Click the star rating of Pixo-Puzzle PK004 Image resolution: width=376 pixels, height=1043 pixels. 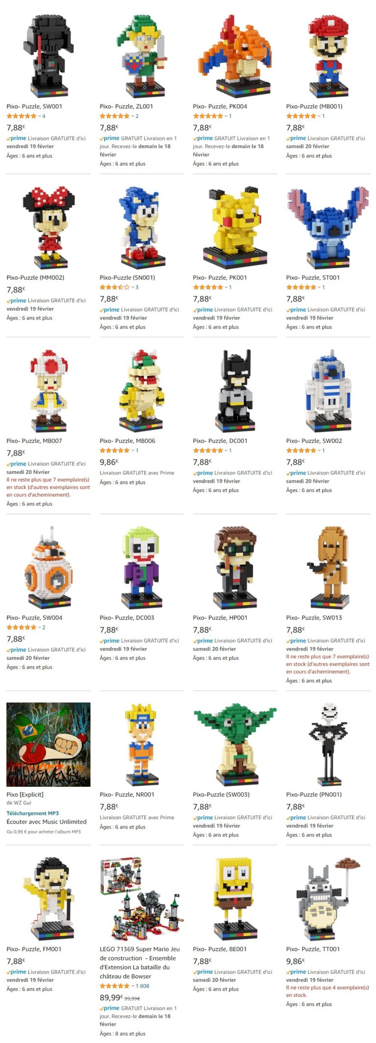click(x=208, y=116)
